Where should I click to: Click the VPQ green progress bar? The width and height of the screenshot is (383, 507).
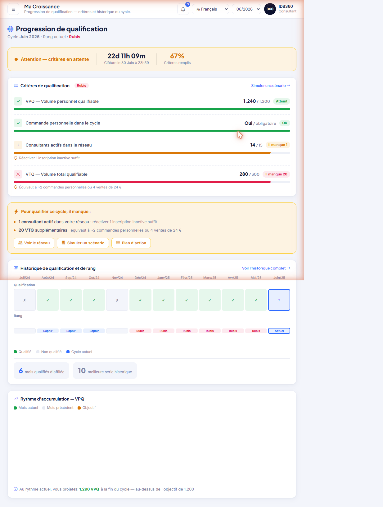tap(152, 109)
